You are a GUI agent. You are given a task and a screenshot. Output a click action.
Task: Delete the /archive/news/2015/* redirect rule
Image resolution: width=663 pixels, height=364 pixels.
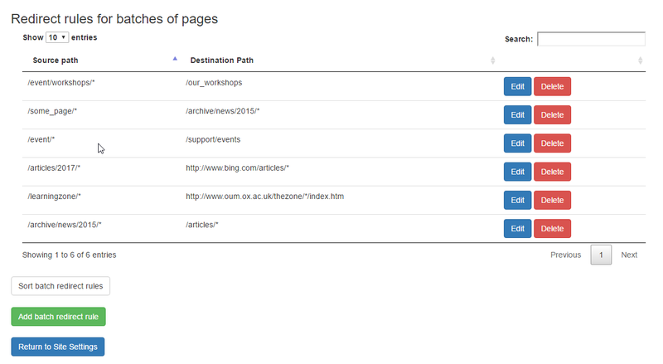(552, 228)
